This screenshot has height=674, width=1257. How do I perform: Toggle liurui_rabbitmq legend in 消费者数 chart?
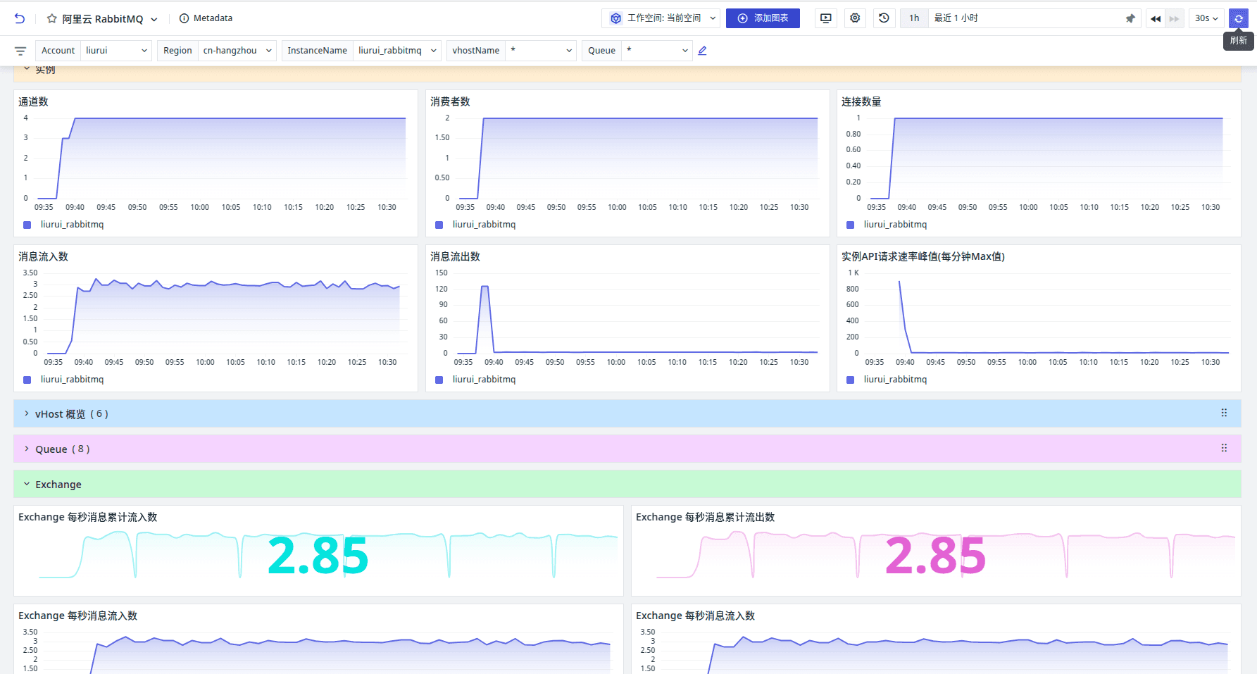point(475,225)
